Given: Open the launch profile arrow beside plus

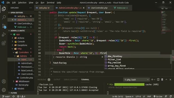Looking at the screenshot, I should [155, 80].
